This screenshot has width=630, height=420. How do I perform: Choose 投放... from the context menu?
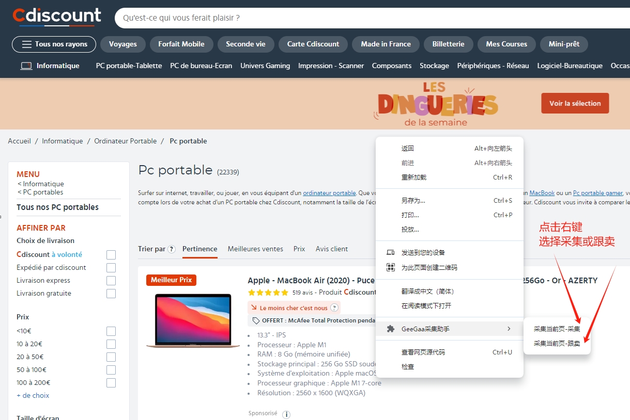[x=450, y=230]
